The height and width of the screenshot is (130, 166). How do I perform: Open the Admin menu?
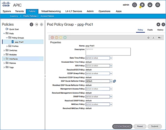click(x=90, y=11)
